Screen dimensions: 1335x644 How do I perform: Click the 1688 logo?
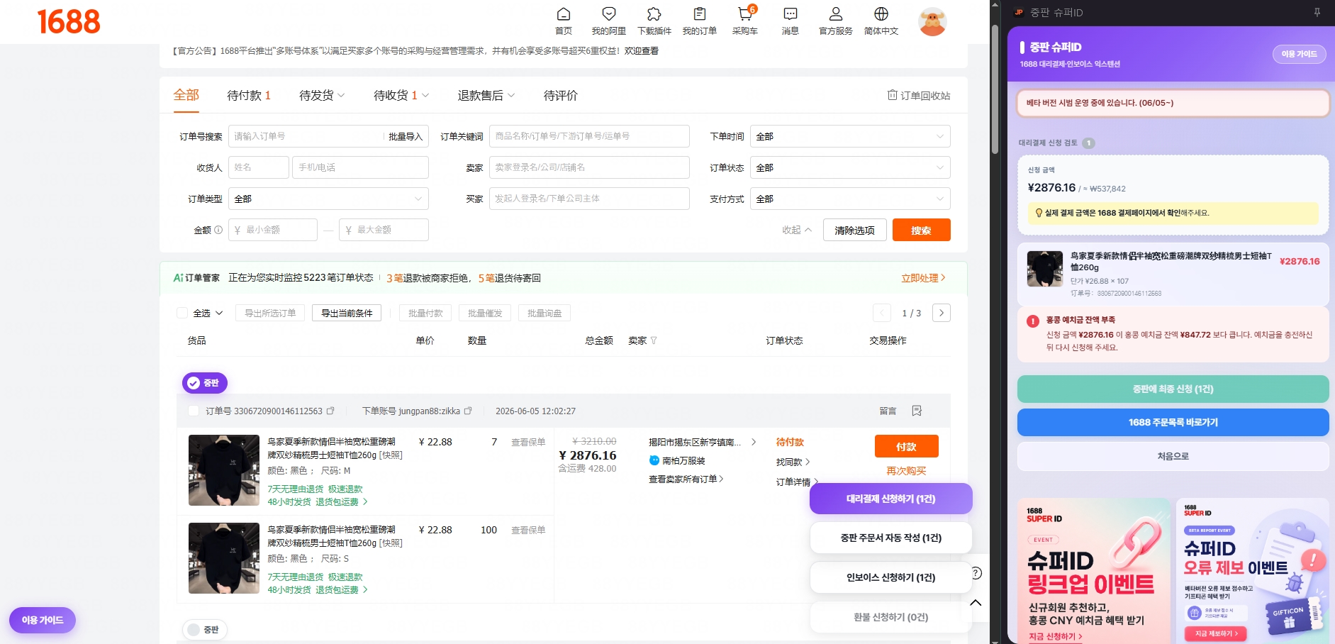tap(69, 22)
